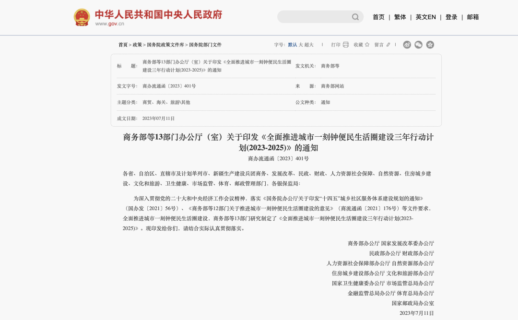Switch to 繁体 version
The height and width of the screenshot is (320, 518).
coord(400,17)
